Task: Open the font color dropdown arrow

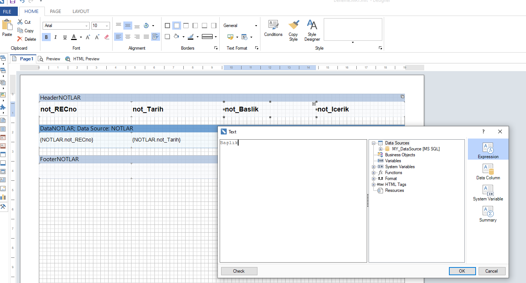Action: 81,37
